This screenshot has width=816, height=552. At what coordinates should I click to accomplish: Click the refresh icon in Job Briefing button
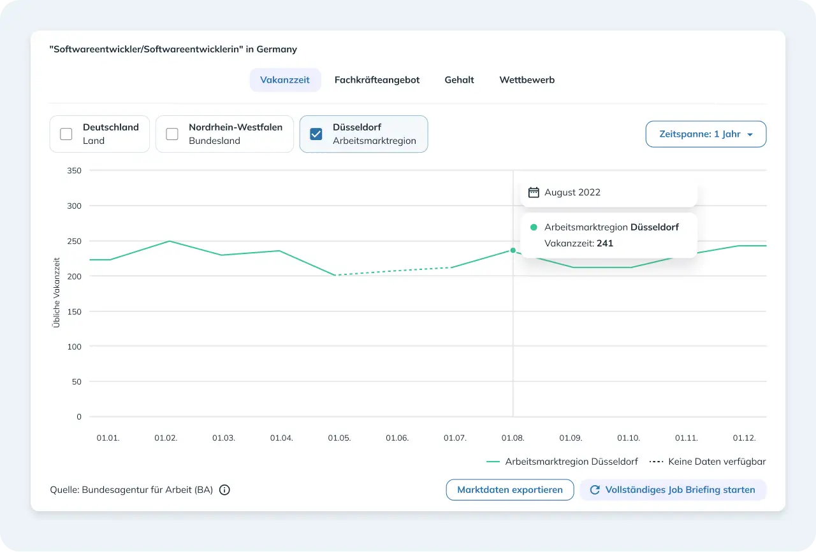point(595,490)
